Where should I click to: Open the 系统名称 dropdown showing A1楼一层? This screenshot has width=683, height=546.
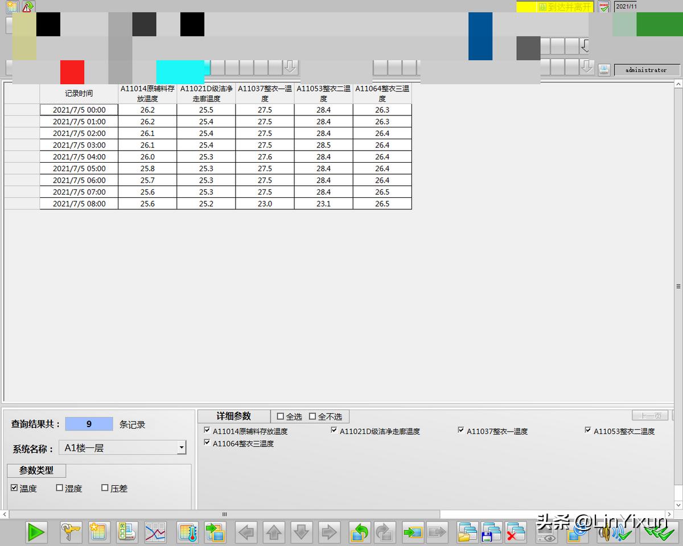181,448
